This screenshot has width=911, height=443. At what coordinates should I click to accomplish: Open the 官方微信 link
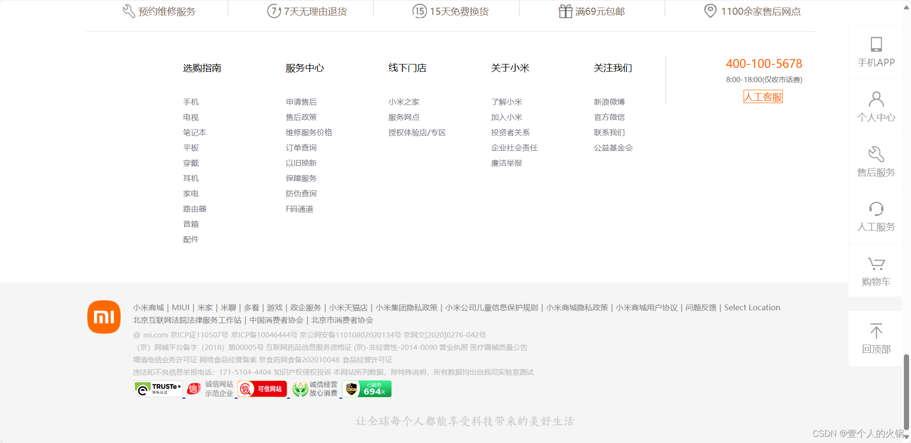click(x=609, y=117)
